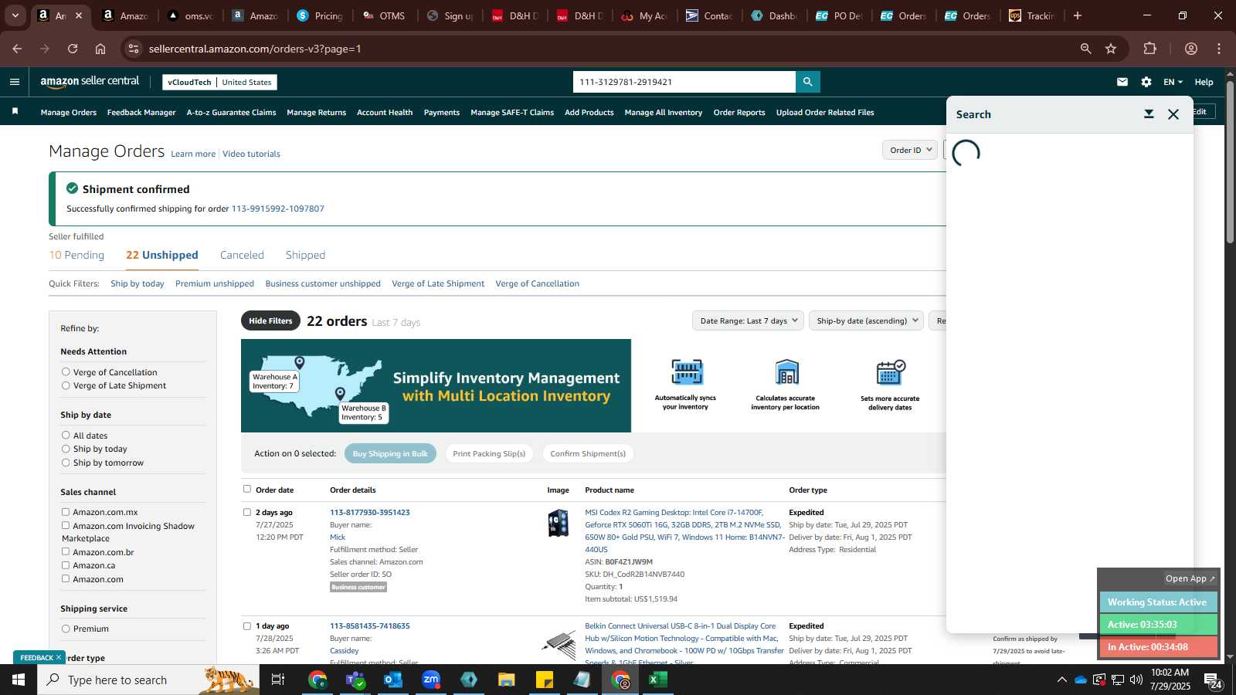Check the Amazon.ca sales channel
The height and width of the screenshot is (695, 1236).
[x=66, y=565]
